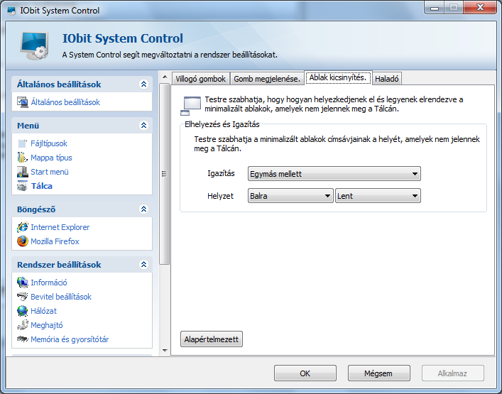Open the Meghajtó settings
The width and height of the screenshot is (502, 394).
(x=47, y=325)
